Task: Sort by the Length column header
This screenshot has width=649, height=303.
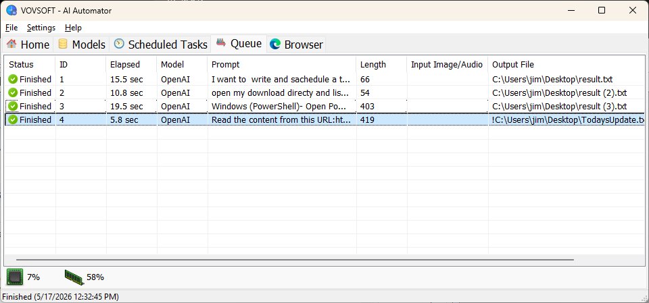Action: 381,65
